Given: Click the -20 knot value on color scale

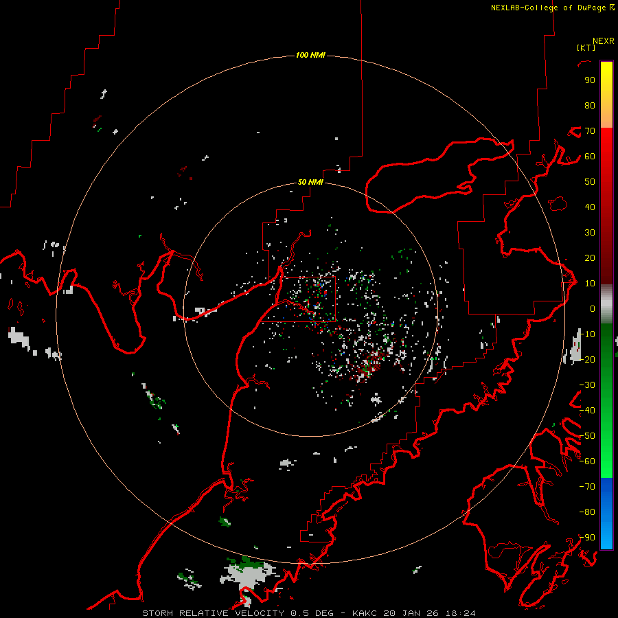Looking at the screenshot, I should [x=587, y=359].
